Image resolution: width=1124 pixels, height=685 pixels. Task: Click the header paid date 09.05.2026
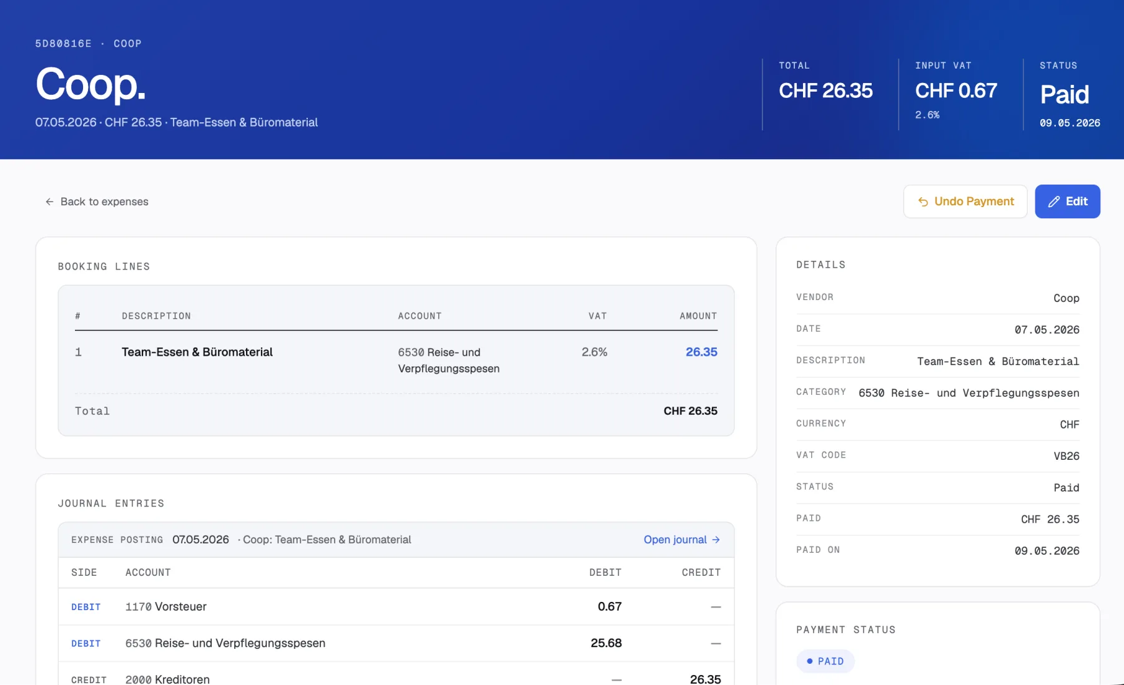pyautogui.click(x=1070, y=123)
